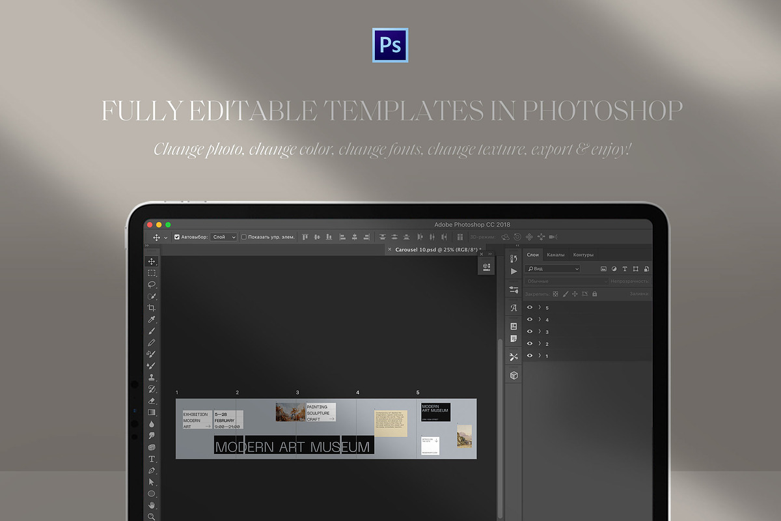Select the Pen tool

coord(152,470)
